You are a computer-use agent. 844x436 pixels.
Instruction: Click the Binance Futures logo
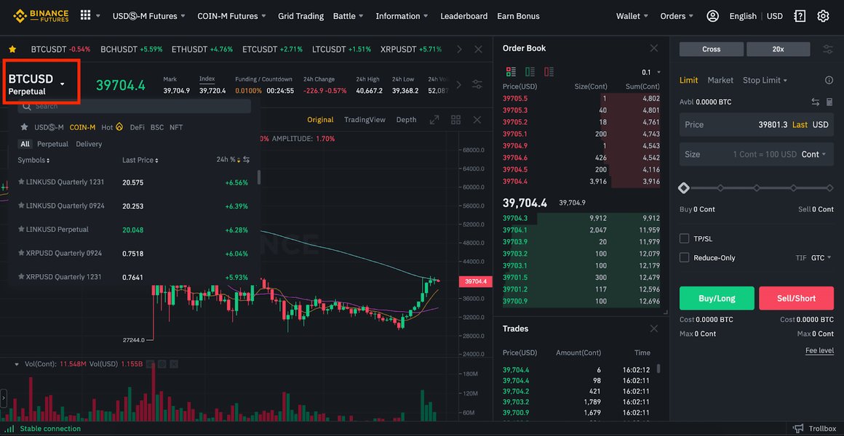point(41,15)
